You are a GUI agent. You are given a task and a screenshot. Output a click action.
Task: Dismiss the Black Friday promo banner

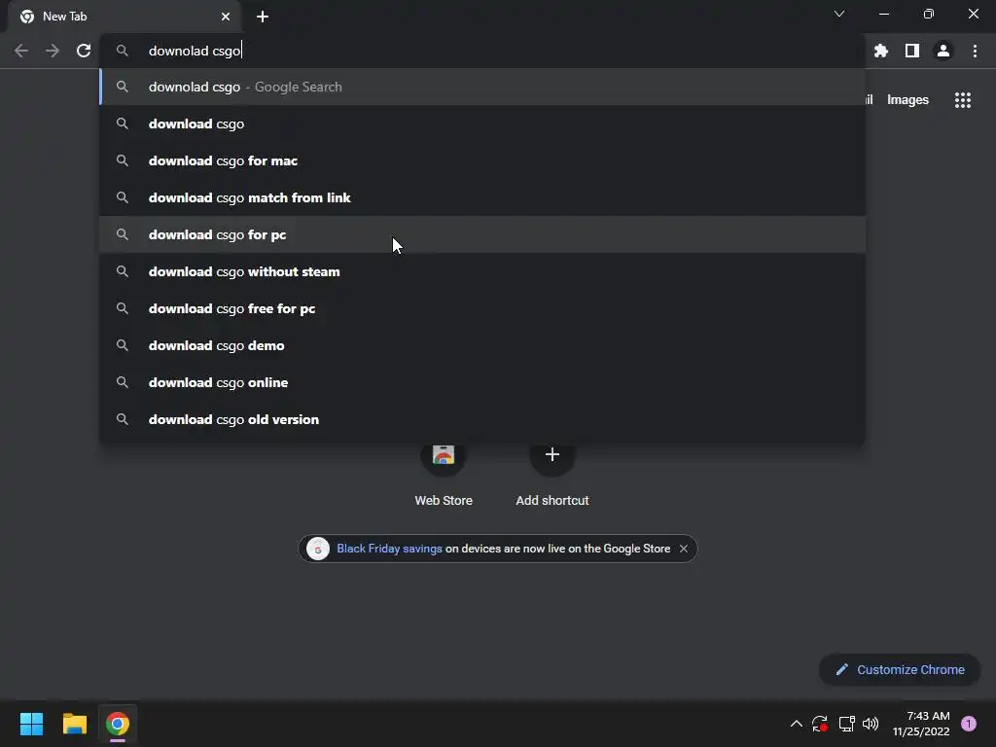coord(684,549)
